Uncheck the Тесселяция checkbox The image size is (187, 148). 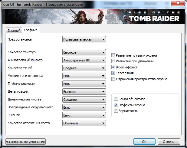pos(113,73)
